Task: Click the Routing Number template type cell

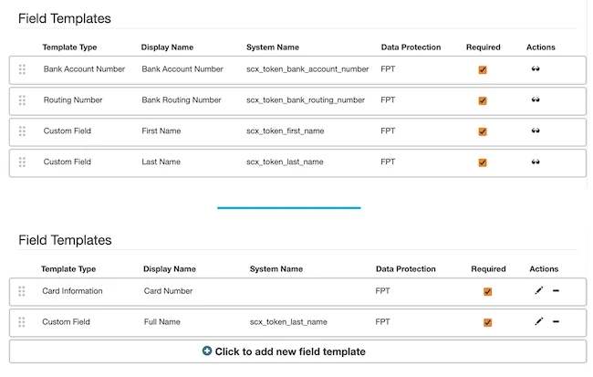Action: [73, 99]
